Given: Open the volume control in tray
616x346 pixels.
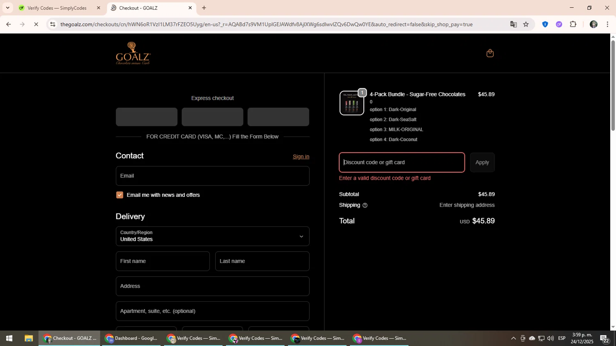Looking at the screenshot, I should pyautogui.click(x=550, y=339).
